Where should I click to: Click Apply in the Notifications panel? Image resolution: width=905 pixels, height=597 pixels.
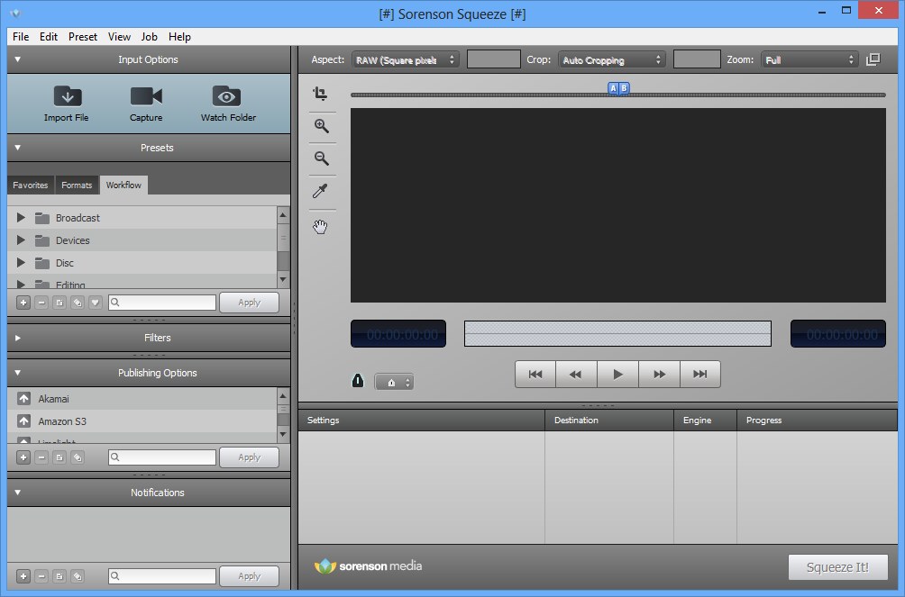point(250,575)
